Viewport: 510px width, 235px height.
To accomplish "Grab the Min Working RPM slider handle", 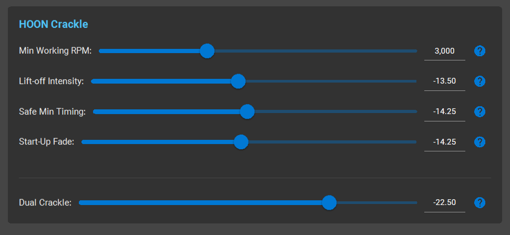I will [x=207, y=51].
